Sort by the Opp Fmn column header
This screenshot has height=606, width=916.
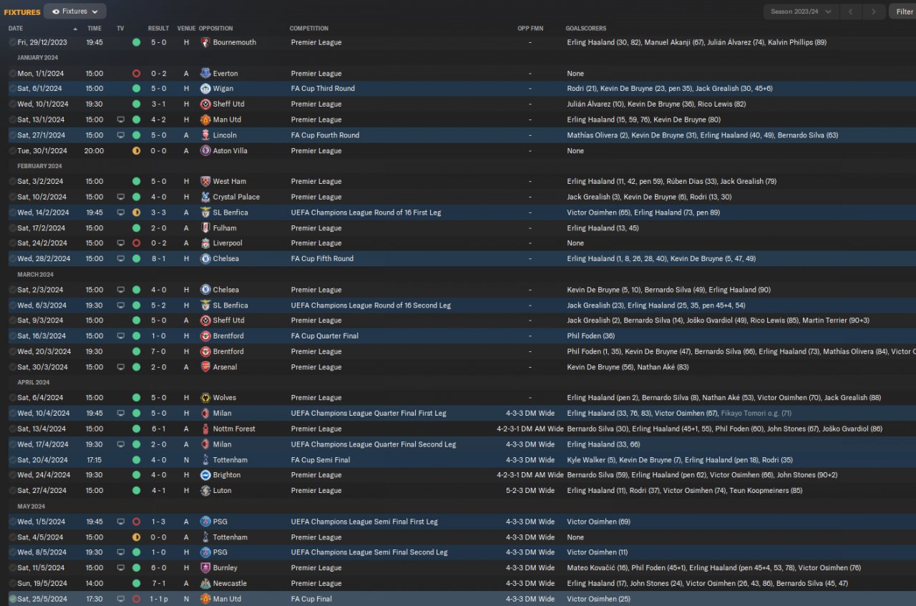pos(530,29)
